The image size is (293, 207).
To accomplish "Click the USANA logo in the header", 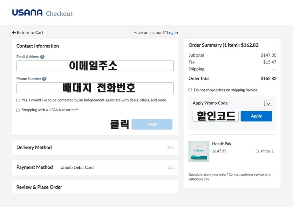I will 27,13.
